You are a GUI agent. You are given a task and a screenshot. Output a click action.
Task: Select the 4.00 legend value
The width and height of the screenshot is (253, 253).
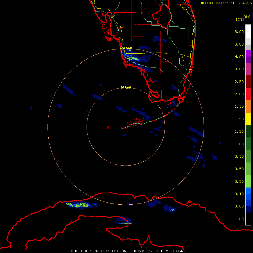pos(239,57)
